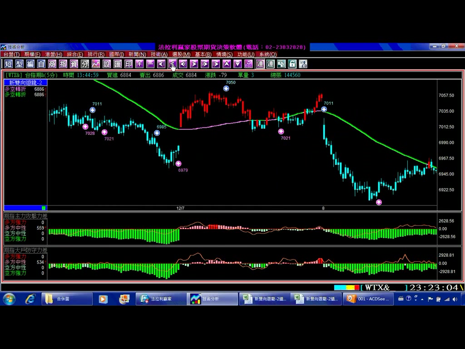Click the 印 print toolbar icon
The height and width of the screenshot is (349, 465).
[129, 64]
